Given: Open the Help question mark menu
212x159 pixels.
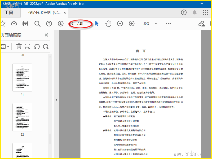Looking at the screenshot, I should [x=184, y=12].
